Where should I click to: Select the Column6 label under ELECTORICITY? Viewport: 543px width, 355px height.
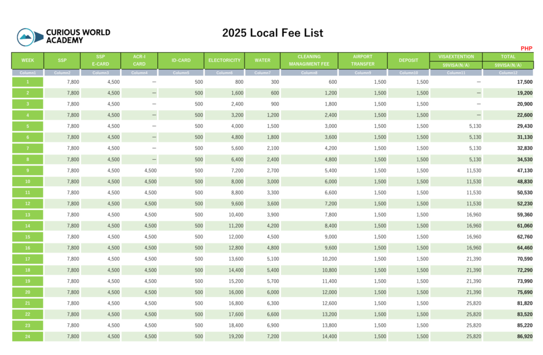[224, 73]
